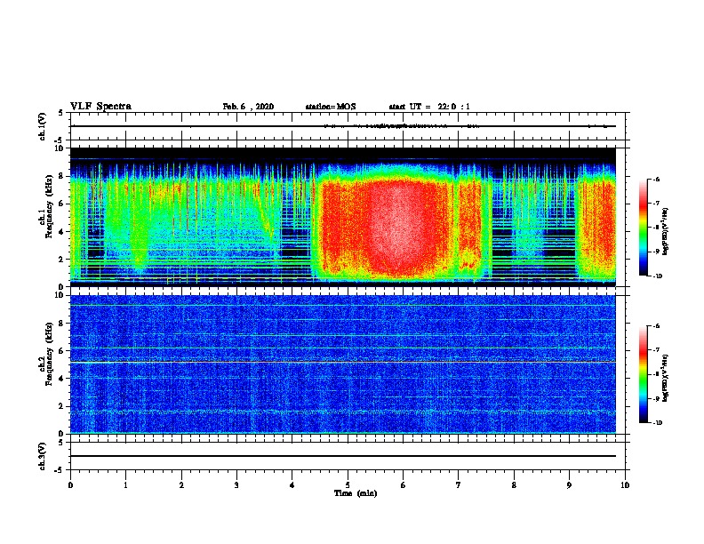704x544 pixels.
Task: Click time axis tick label "1"
Action: 125,485
